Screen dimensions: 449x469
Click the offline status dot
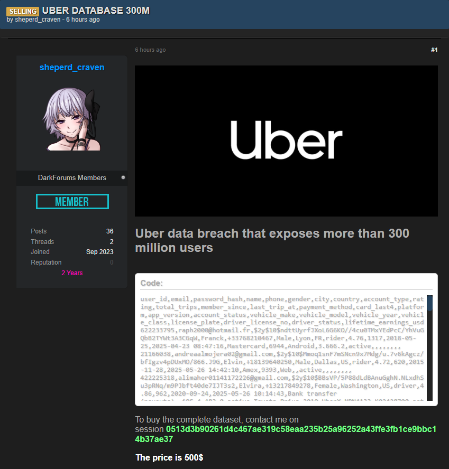[x=123, y=177]
